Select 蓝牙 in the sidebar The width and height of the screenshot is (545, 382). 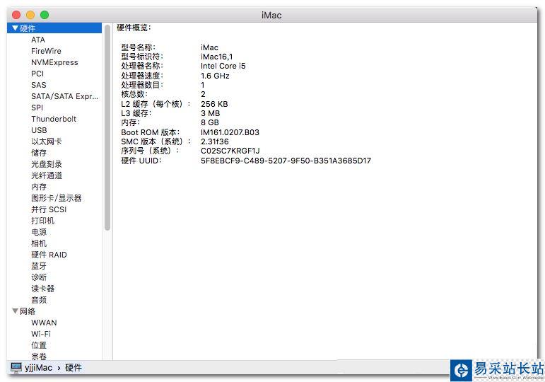pos(39,266)
